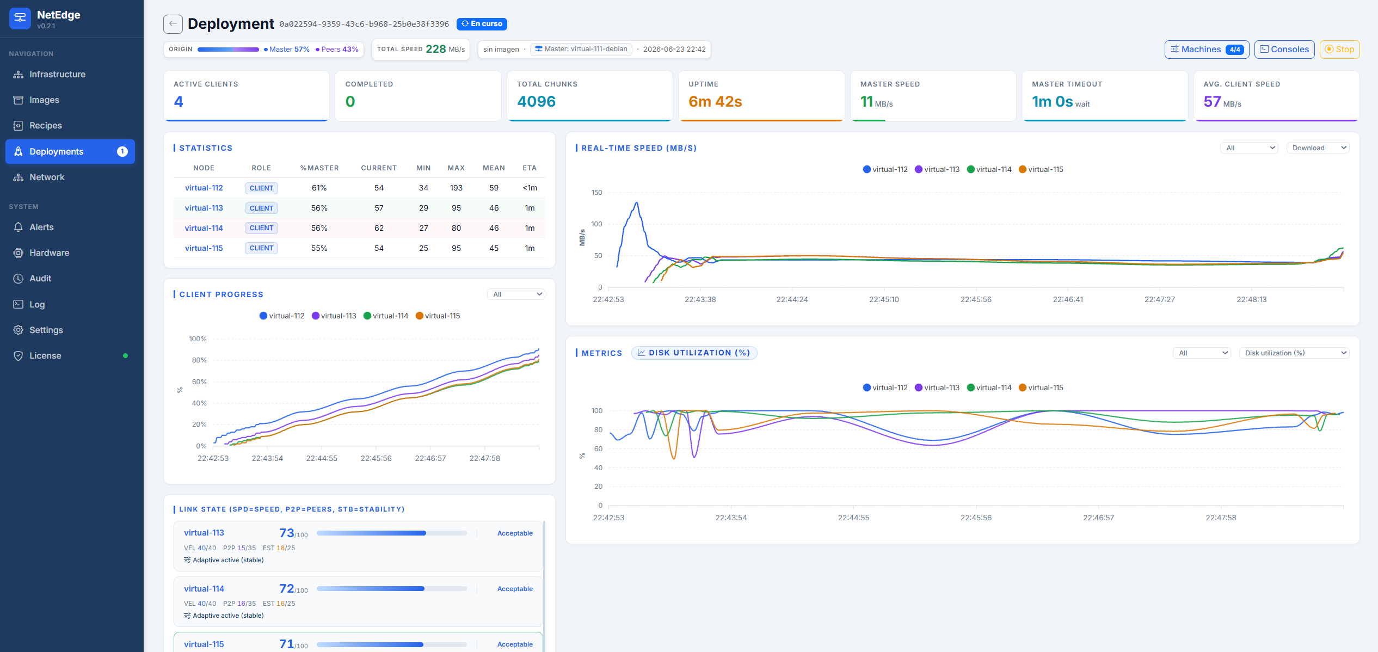
Task: Click the Stop deployment button
Action: (1339, 50)
